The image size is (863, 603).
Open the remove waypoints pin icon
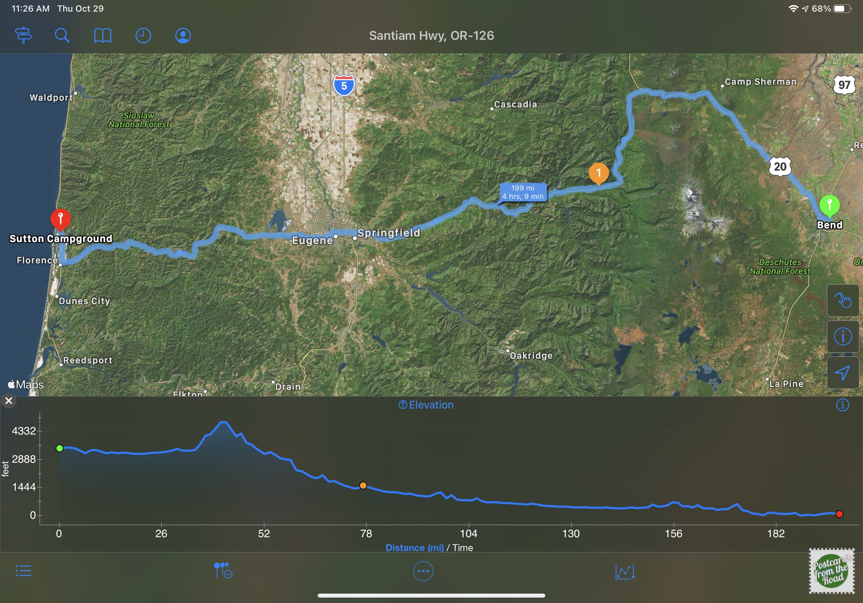[x=223, y=571]
